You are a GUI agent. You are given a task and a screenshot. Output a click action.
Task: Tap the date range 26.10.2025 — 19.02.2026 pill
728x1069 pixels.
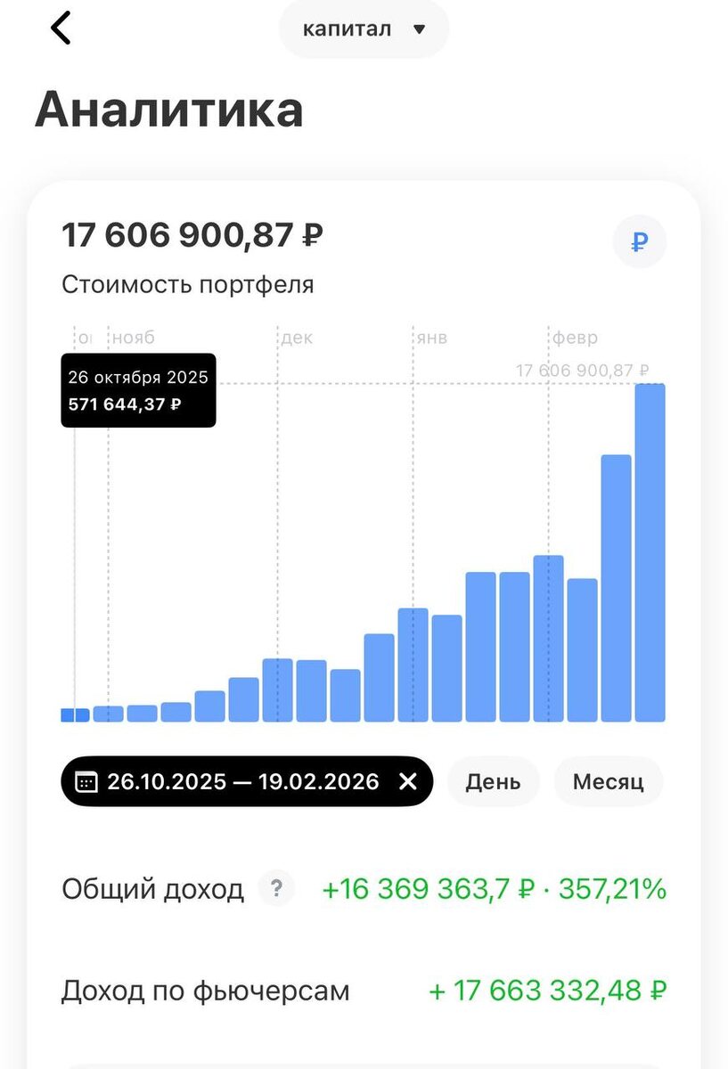coord(247,782)
